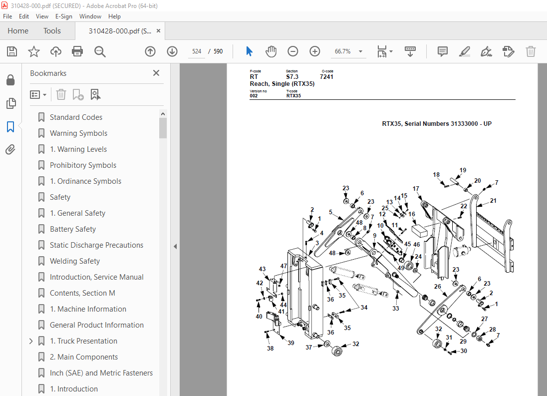Add bookmark star icon in toolbar
The image size is (547, 396).
pyautogui.click(x=34, y=51)
